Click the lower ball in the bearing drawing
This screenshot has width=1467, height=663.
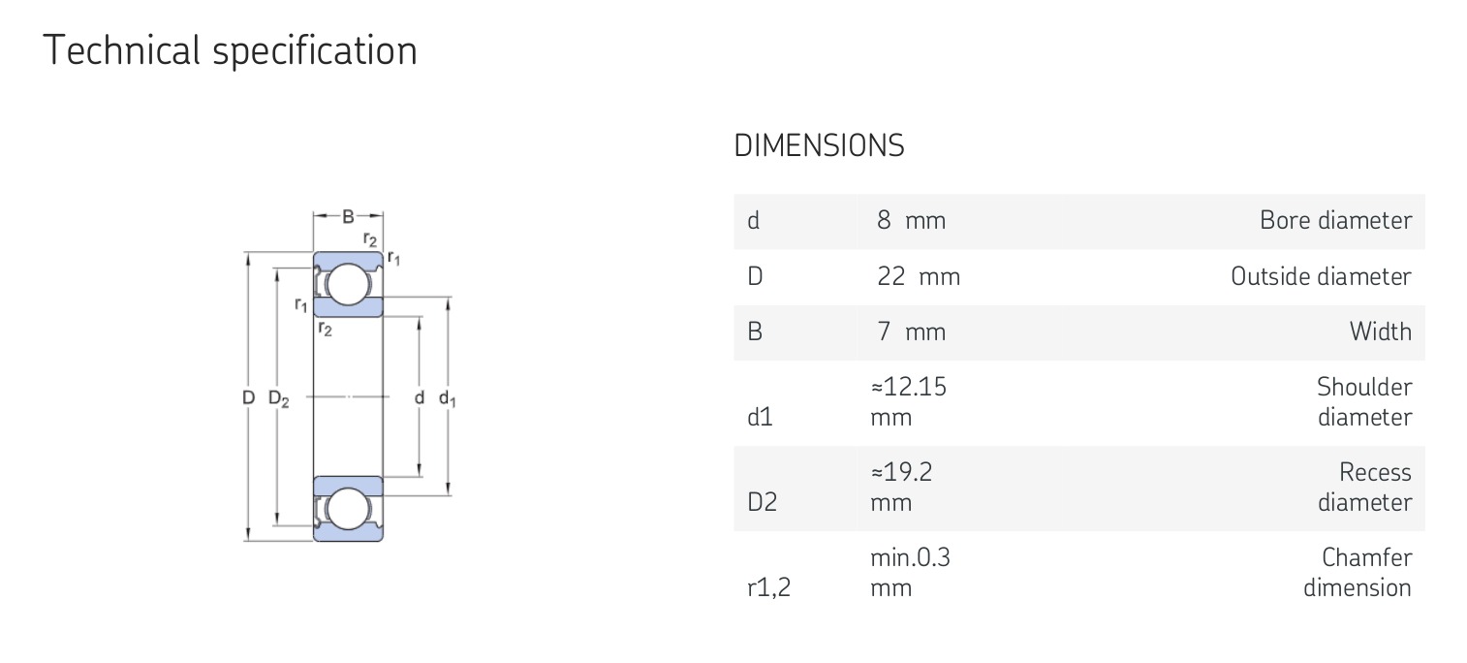(x=348, y=508)
